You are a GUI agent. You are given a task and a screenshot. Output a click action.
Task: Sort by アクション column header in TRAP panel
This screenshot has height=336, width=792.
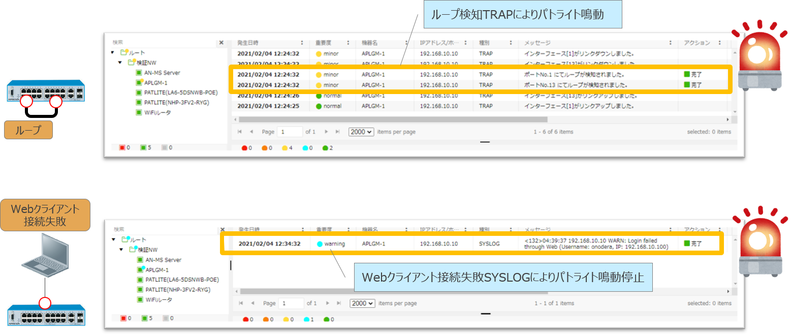coord(697,43)
